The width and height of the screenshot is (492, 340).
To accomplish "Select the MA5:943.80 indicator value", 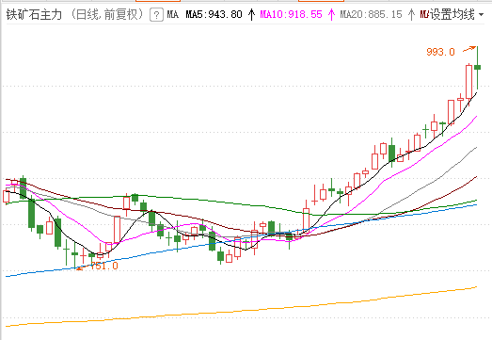I will click(214, 14).
